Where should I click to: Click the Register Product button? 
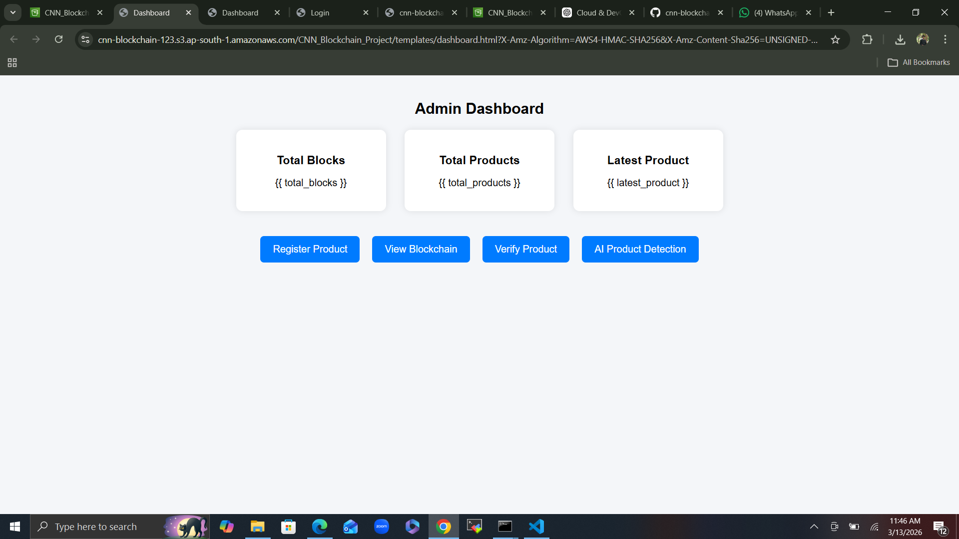(310, 249)
